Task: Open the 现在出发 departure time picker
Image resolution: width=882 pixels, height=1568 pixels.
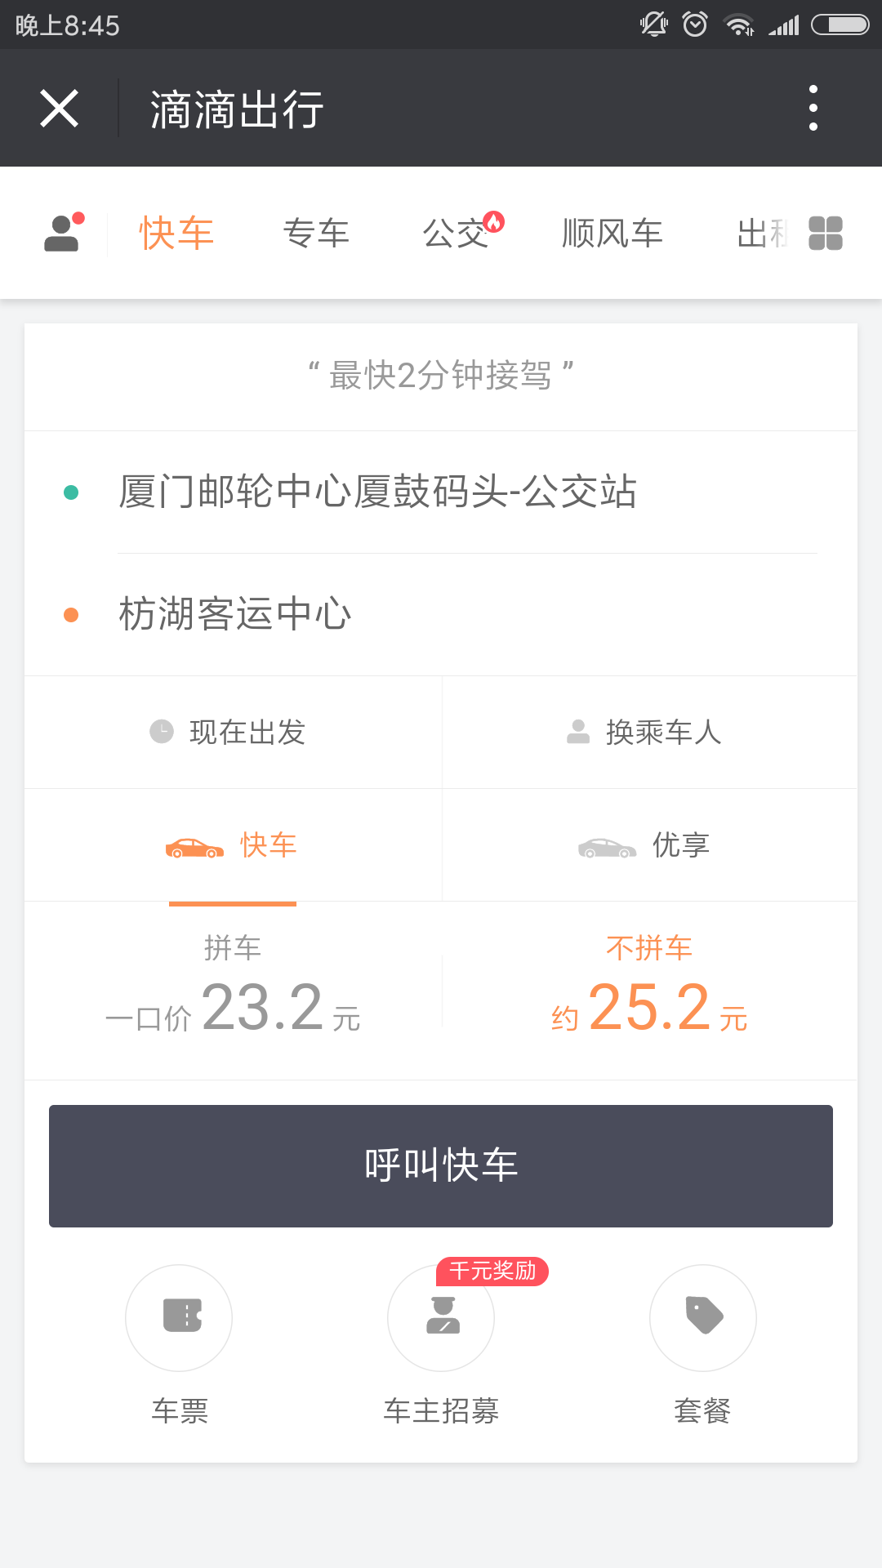Action: pos(233,732)
